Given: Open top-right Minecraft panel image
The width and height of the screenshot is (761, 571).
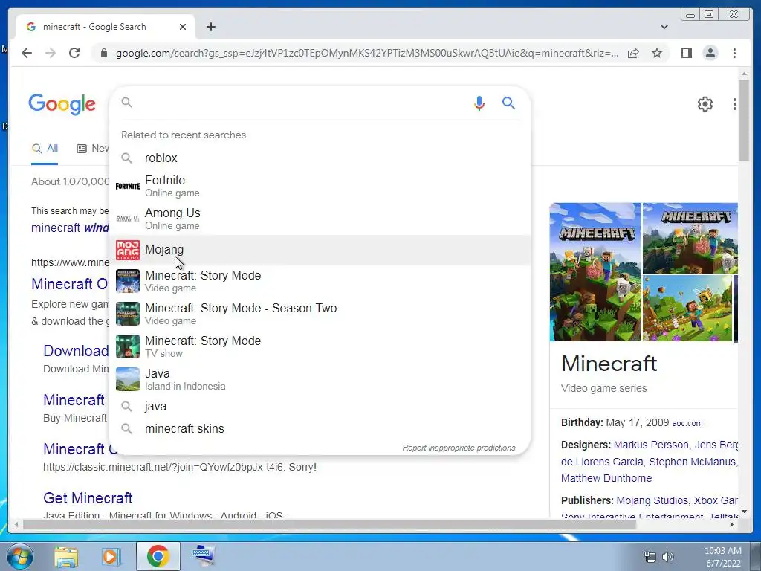Looking at the screenshot, I should (x=690, y=238).
